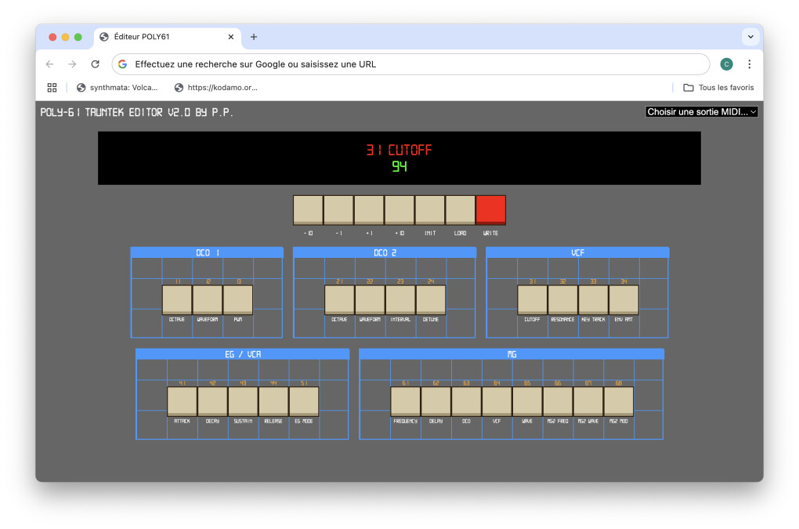This screenshot has width=799, height=529.
Task: Click the +1 increment button
Action: tap(369, 210)
